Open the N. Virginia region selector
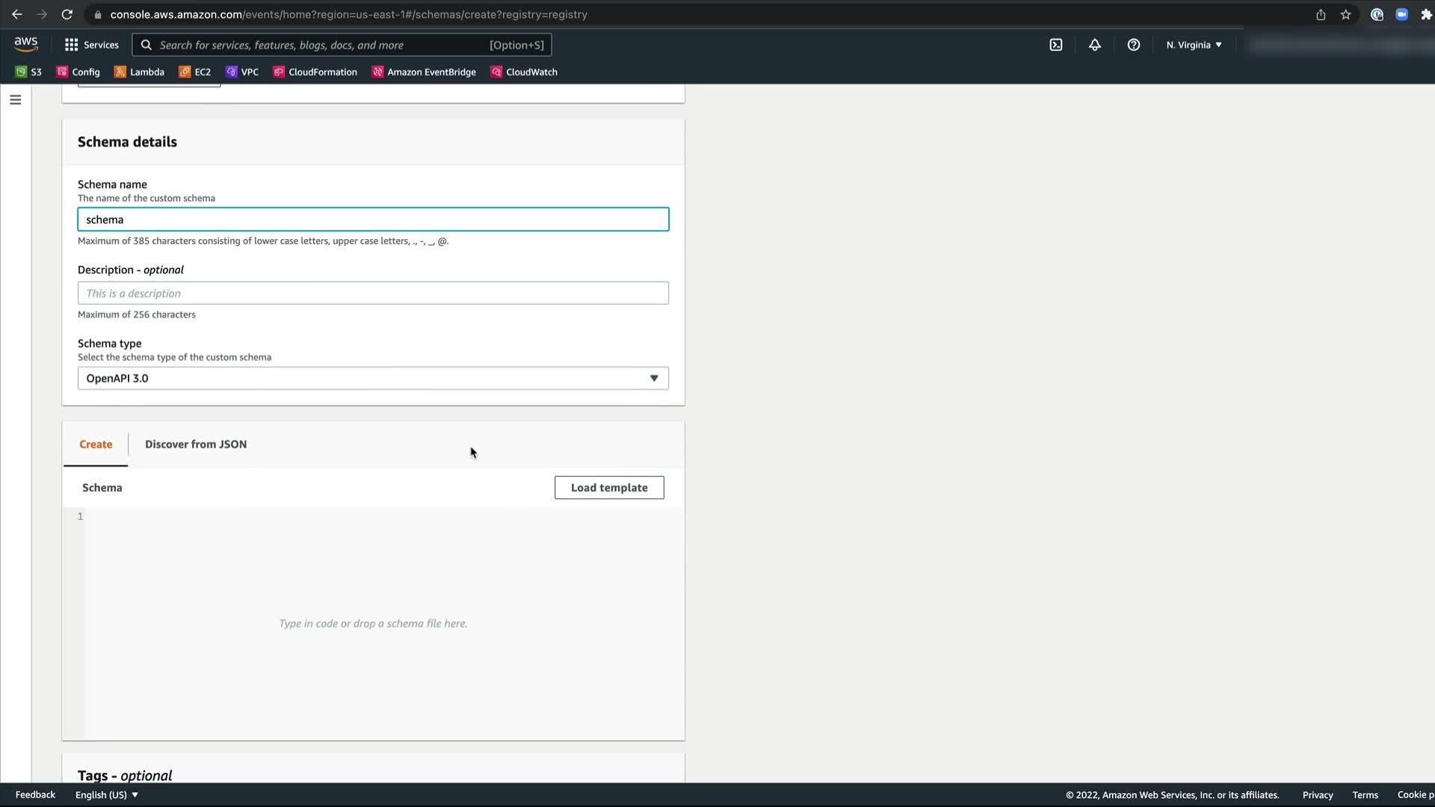This screenshot has height=807, width=1435. 1194,45
